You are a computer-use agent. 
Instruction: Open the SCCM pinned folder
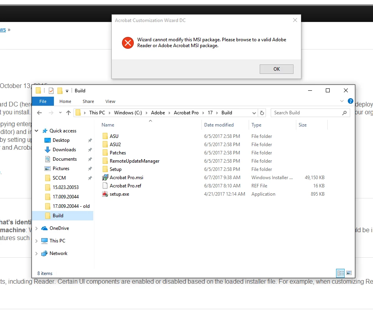pyautogui.click(x=59, y=178)
